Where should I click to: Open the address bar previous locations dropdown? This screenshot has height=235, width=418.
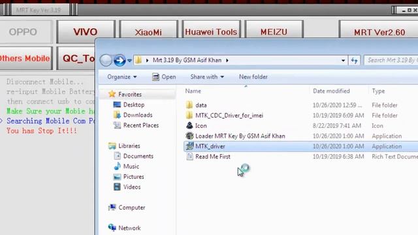343,61
